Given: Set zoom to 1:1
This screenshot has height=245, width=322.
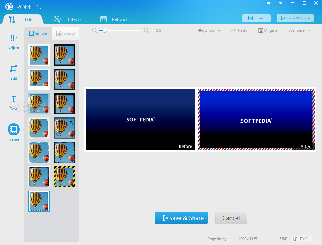Looking at the screenshot, I should pos(159,30).
